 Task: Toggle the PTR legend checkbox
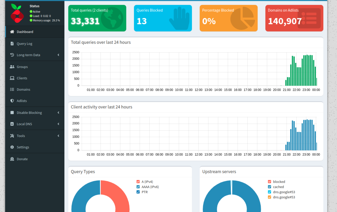coord(138,192)
